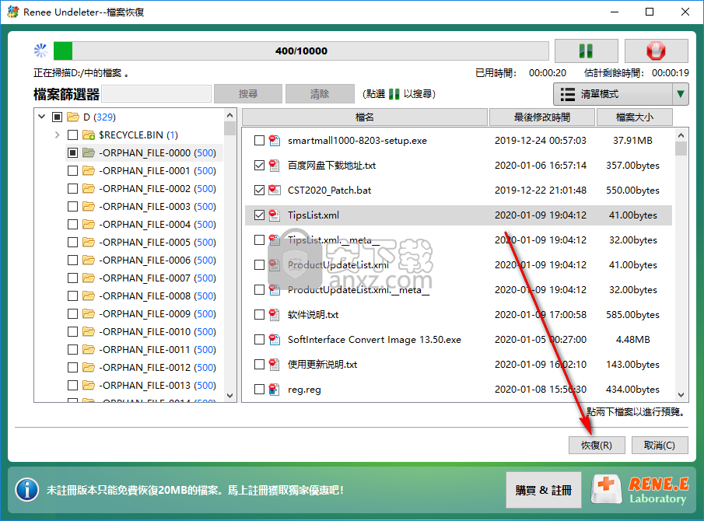Click the -ORPHAN_FILE-0000 folder icon
The height and width of the screenshot is (521, 704).
[89, 153]
